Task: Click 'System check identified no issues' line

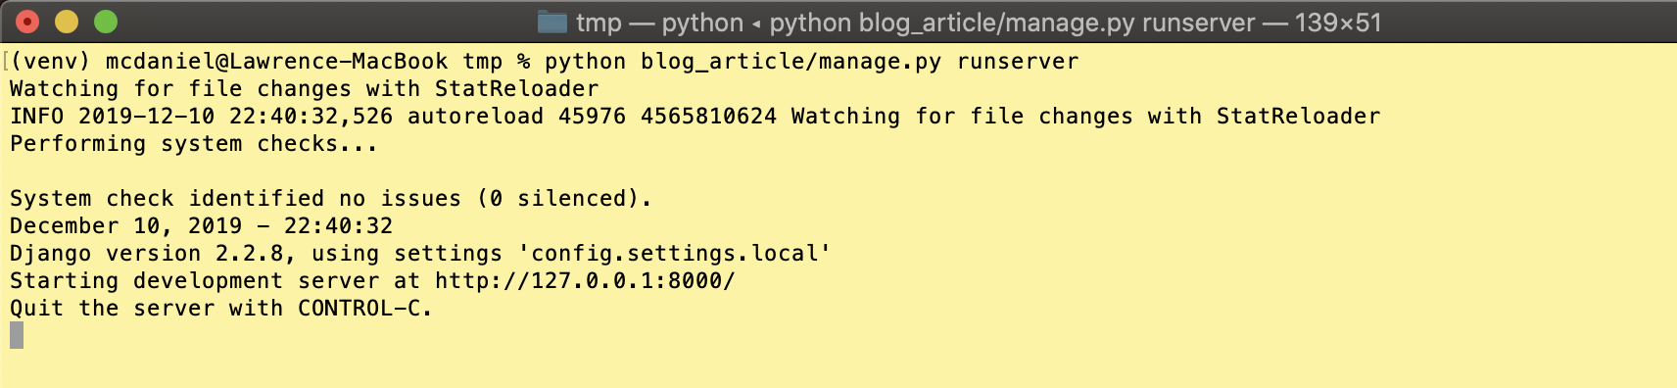Action: 331,199
